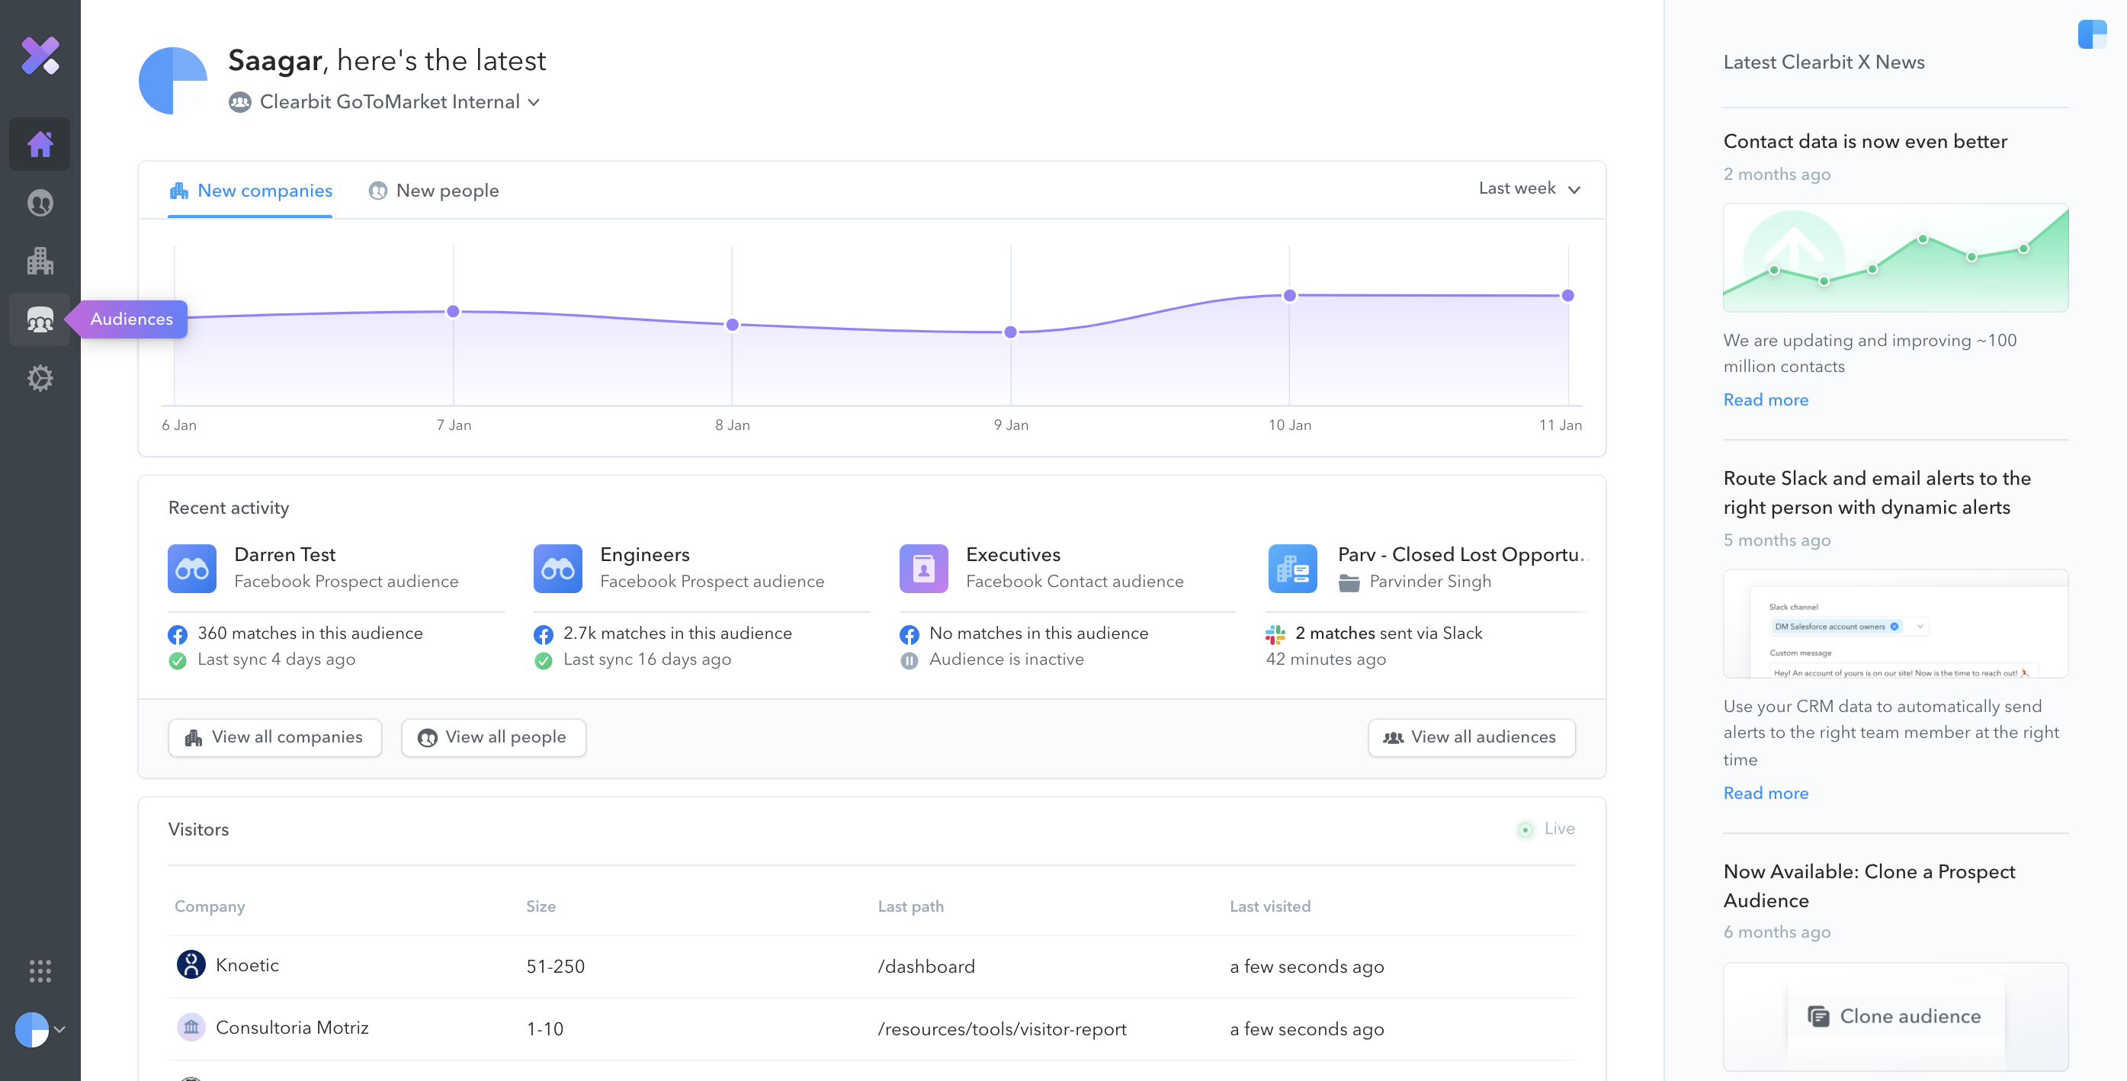Click the Live visitors indicator
2127x1081 pixels.
point(1546,829)
